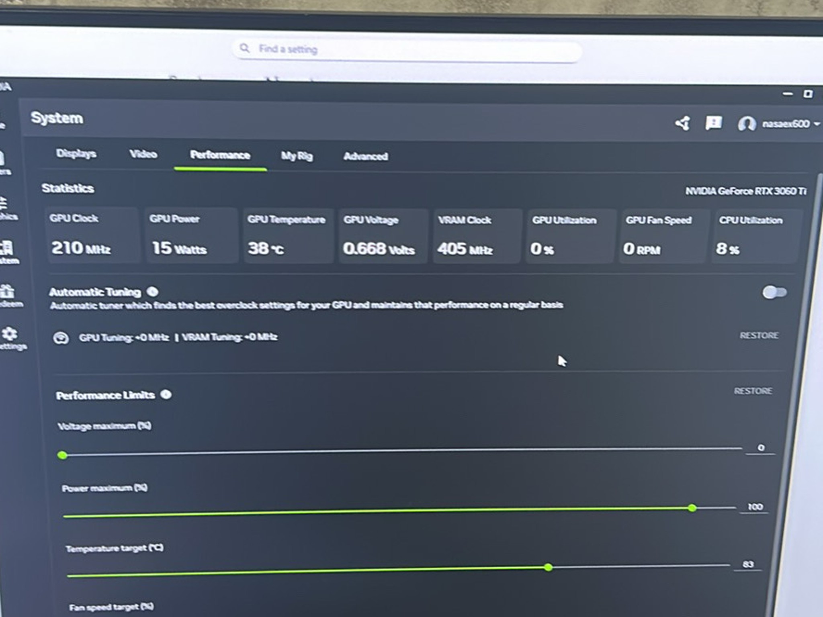The height and width of the screenshot is (617, 823).
Task: Click the share icon in the header
Action: pos(682,123)
